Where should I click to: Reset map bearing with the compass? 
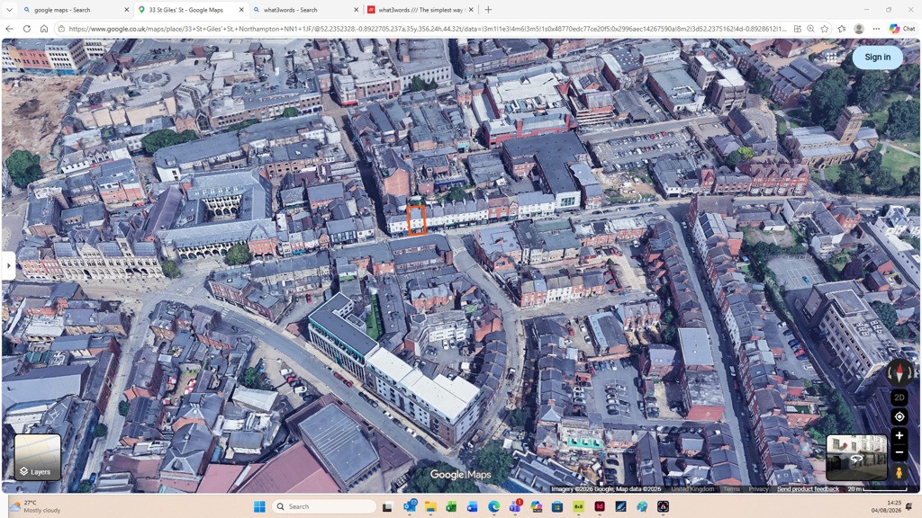pos(899,371)
